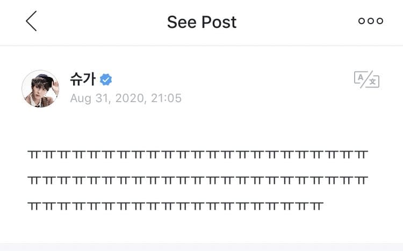Click the final ㅠ character on the last line
The height and width of the screenshot is (251, 403).
[x=317, y=205]
